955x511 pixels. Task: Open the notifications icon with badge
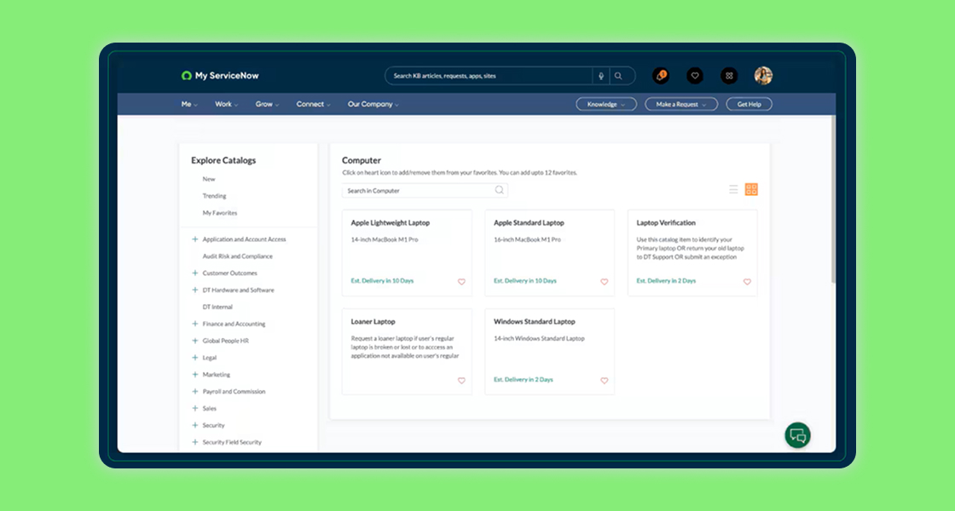coord(661,76)
